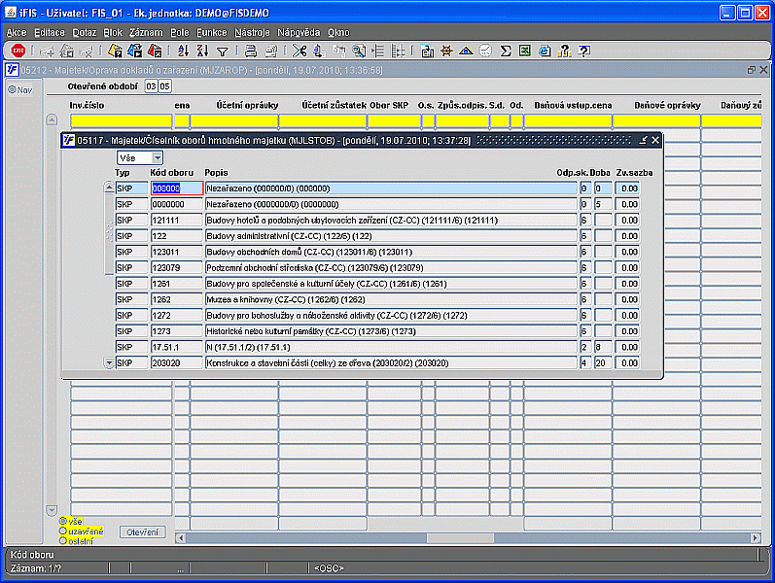
Task: Click the Nav side panel button
Action: point(19,89)
